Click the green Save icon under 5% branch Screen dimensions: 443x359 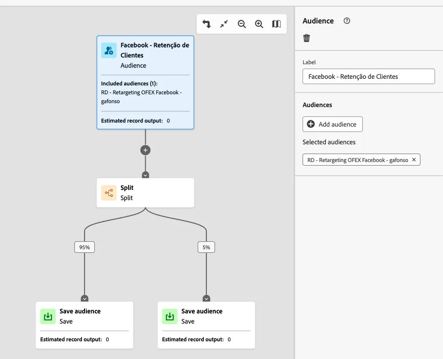click(170, 317)
